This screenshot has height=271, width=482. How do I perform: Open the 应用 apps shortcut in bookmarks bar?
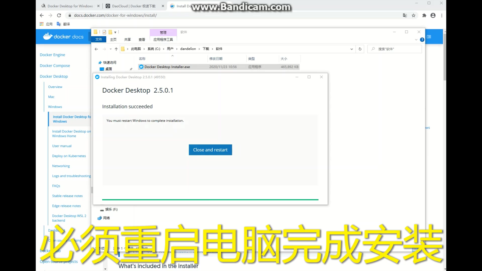tap(46, 24)
